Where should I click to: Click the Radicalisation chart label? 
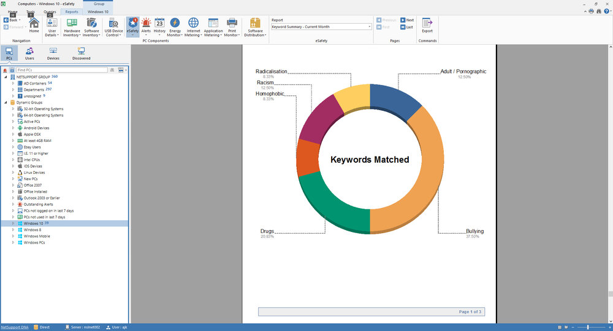click(272, 72)
